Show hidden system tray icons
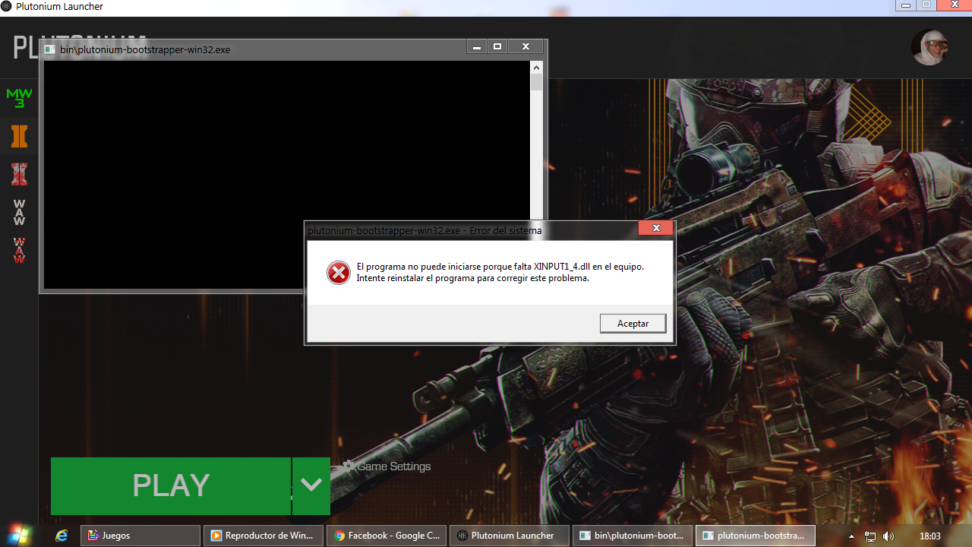Viewport: 972px width, 547px height. (851, 536)
